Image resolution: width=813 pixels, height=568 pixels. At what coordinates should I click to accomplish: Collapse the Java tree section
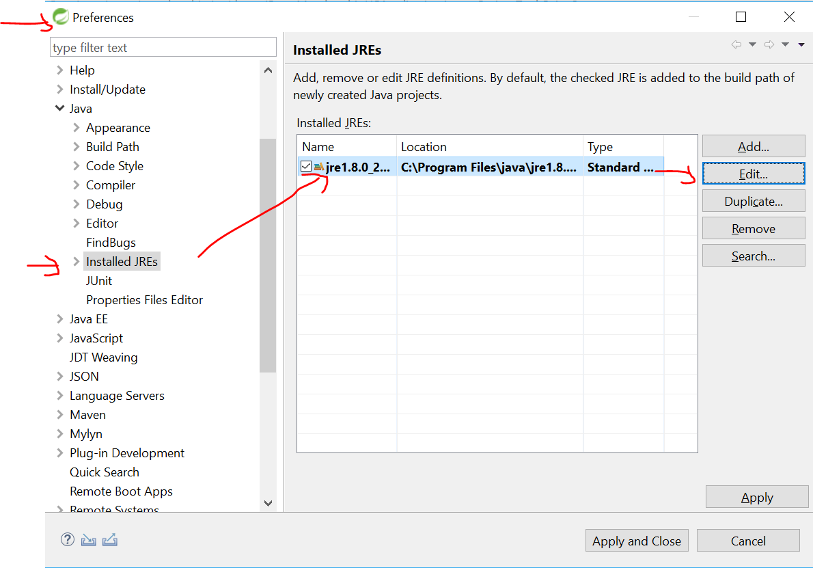coord(60,108)
